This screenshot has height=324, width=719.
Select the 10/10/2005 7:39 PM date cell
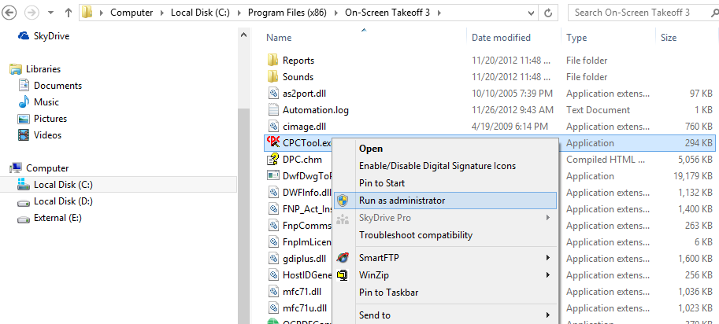coord(512,94)
